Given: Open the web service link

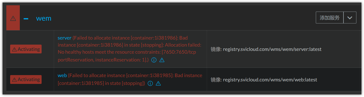Looking at the screenshot, I should tap(62, 75).
